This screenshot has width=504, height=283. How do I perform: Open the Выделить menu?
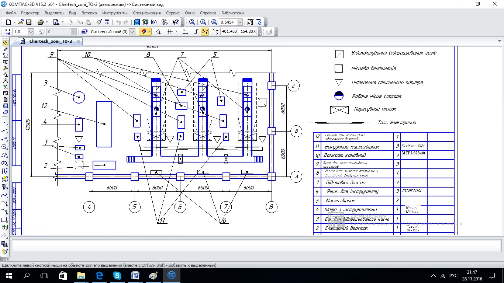pyautogui.click(x=54, y=13)
